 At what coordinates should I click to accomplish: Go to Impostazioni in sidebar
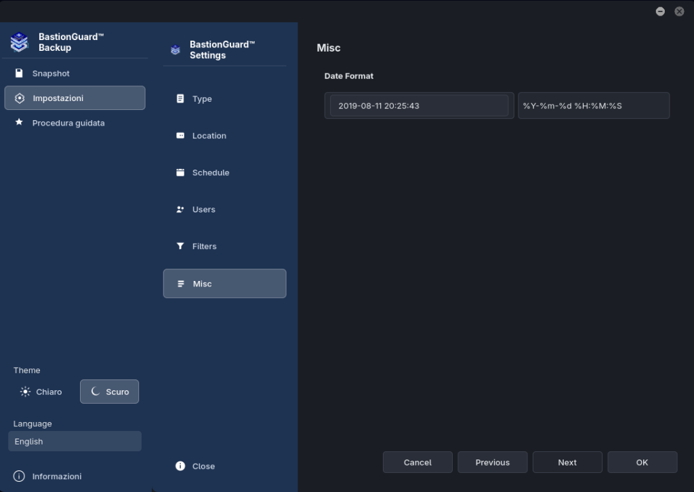pyautogui.click(x=75, y=98)
